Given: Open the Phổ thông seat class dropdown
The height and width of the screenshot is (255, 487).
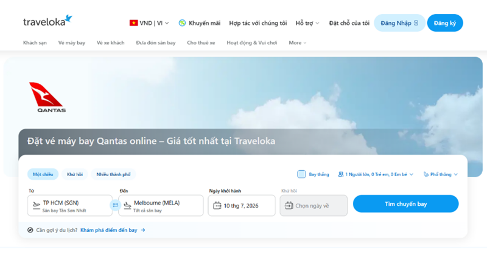Looking at the screenshot, I should (441, 174).
